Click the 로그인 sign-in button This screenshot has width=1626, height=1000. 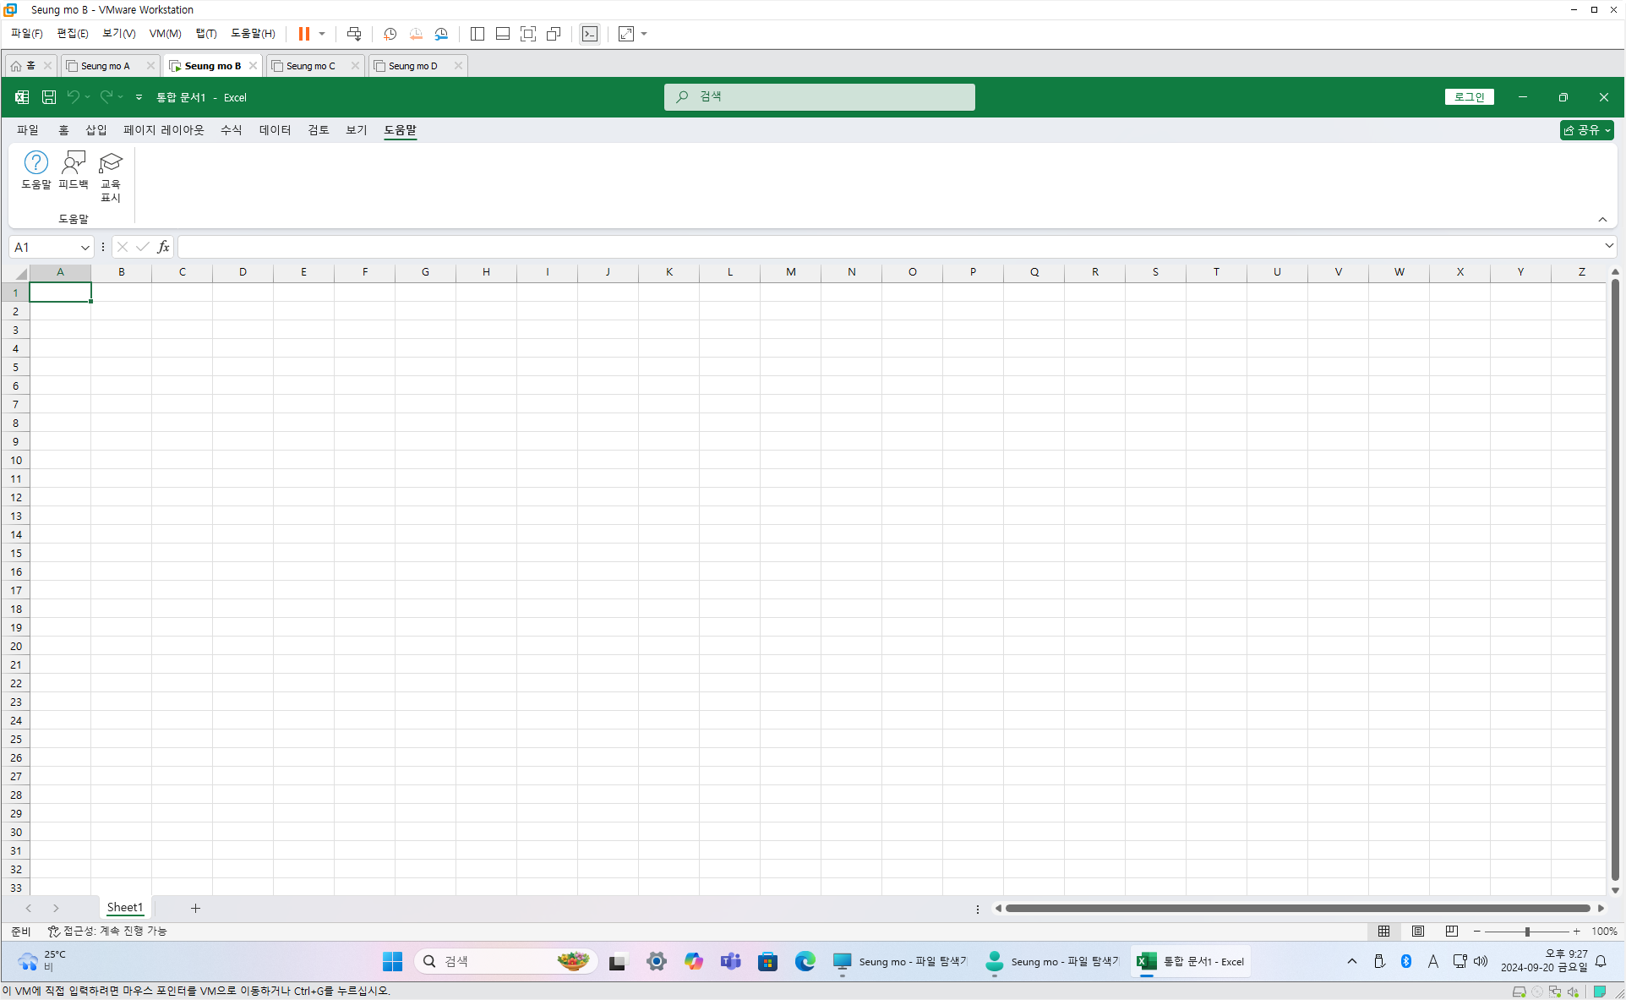tap(1469, 97)
